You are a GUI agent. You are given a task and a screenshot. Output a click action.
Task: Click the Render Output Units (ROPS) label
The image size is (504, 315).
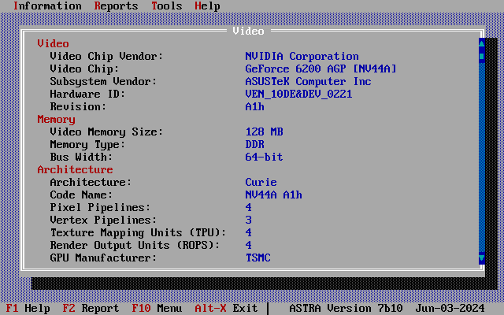coord(135,245)
